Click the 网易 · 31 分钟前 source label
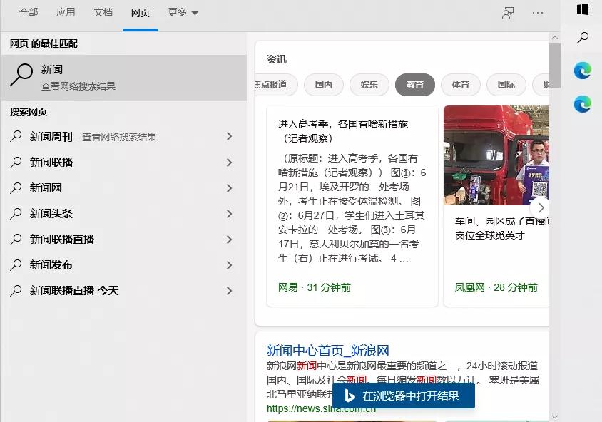 (x=314, y=287)
